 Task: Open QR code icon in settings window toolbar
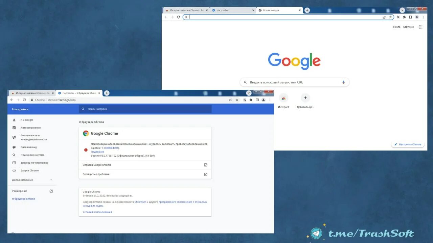pyautogui.click(x=245, y=100)
